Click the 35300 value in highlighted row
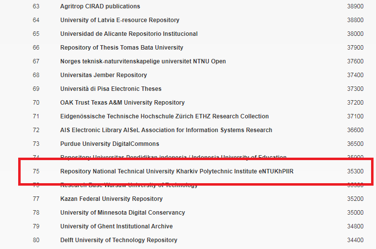 [355, 171]
